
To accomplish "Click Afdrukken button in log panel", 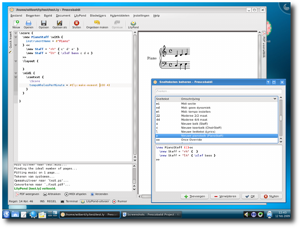I will pos(52,194).
